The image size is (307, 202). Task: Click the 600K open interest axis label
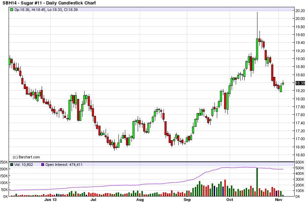300,162
